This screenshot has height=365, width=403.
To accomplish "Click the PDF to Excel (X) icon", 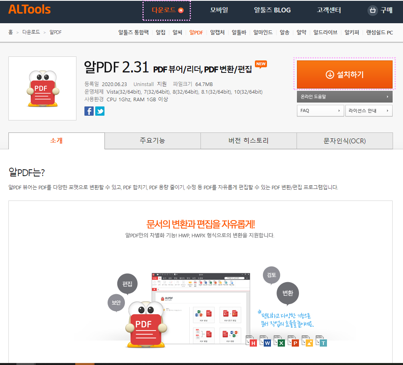I will (279, 341).
